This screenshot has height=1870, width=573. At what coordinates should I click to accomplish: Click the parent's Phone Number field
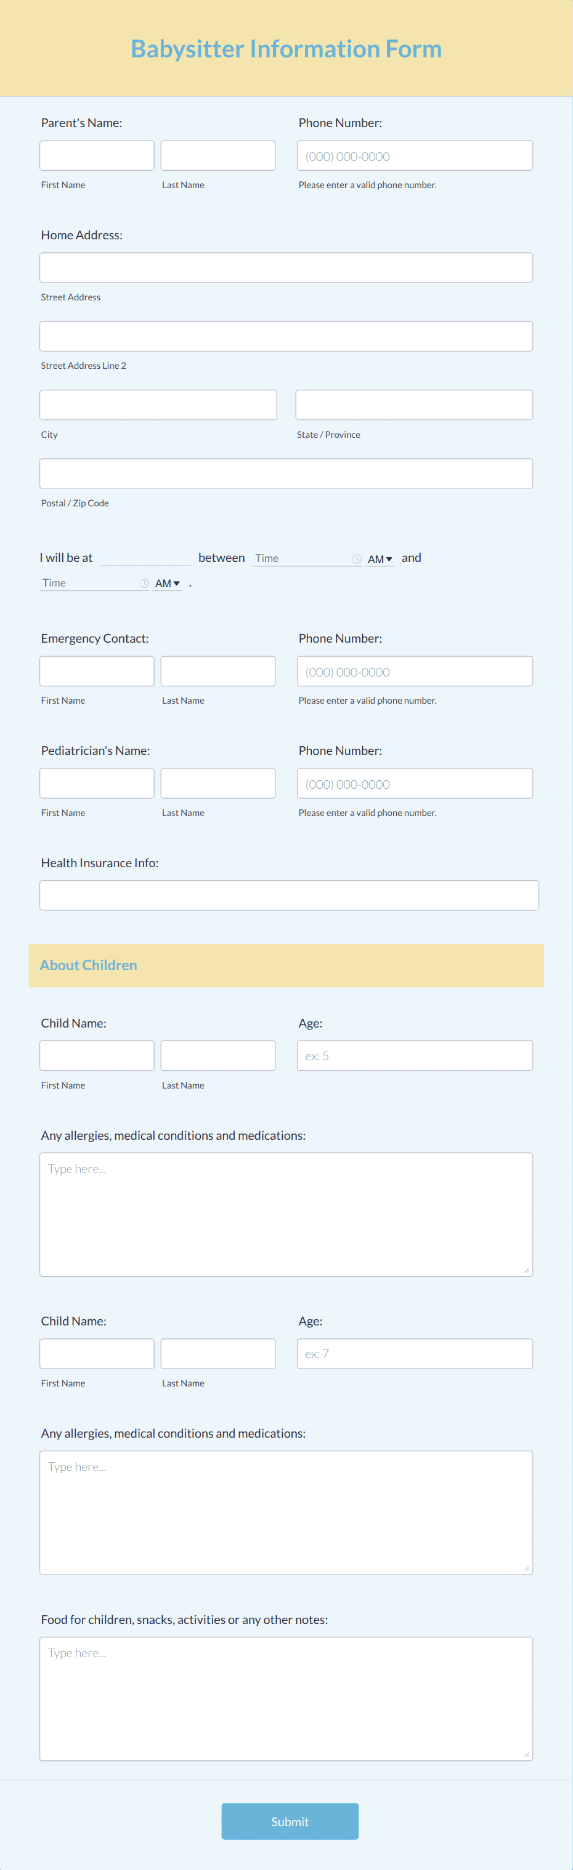[414, 155]
